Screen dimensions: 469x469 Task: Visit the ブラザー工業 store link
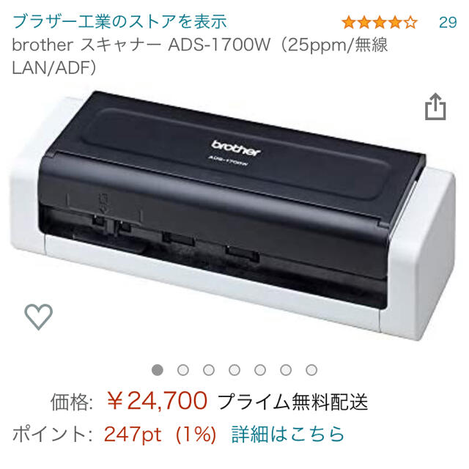click(119, 21)
